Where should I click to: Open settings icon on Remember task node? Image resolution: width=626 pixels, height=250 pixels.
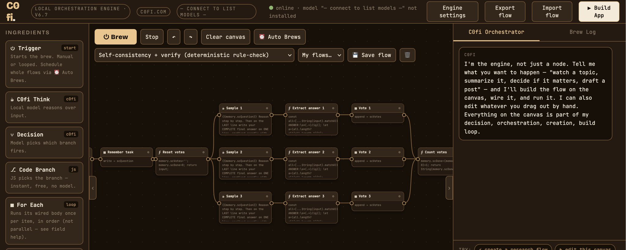click(x=148, y=152)
